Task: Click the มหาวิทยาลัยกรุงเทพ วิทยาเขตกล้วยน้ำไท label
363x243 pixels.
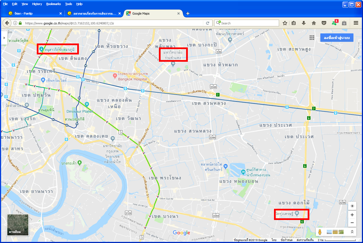Action: [112, 154]
